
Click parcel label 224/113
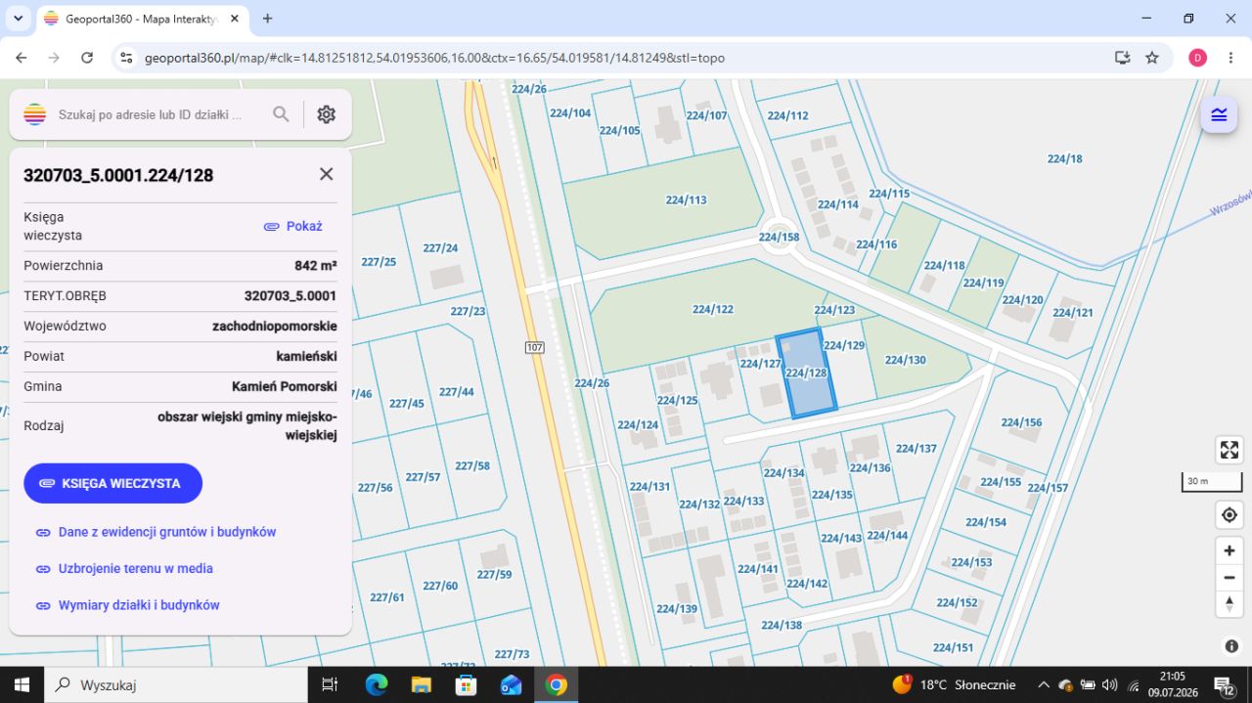tap(686, 199)
